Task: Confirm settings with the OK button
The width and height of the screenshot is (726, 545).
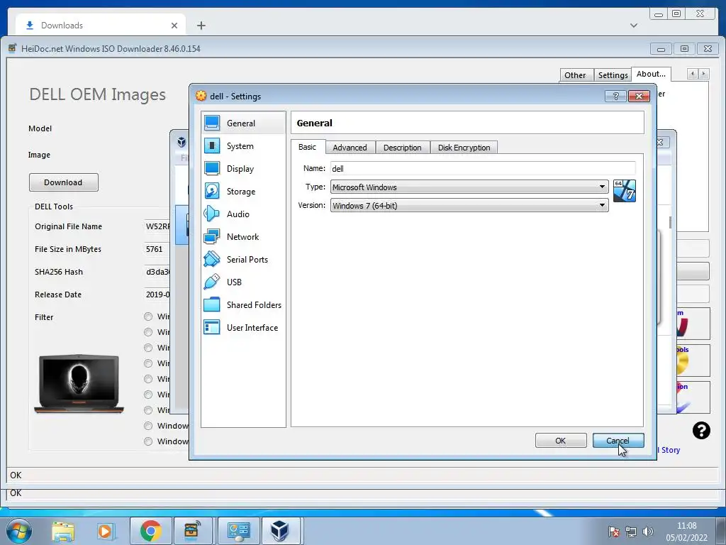Action: coord(561,440)
